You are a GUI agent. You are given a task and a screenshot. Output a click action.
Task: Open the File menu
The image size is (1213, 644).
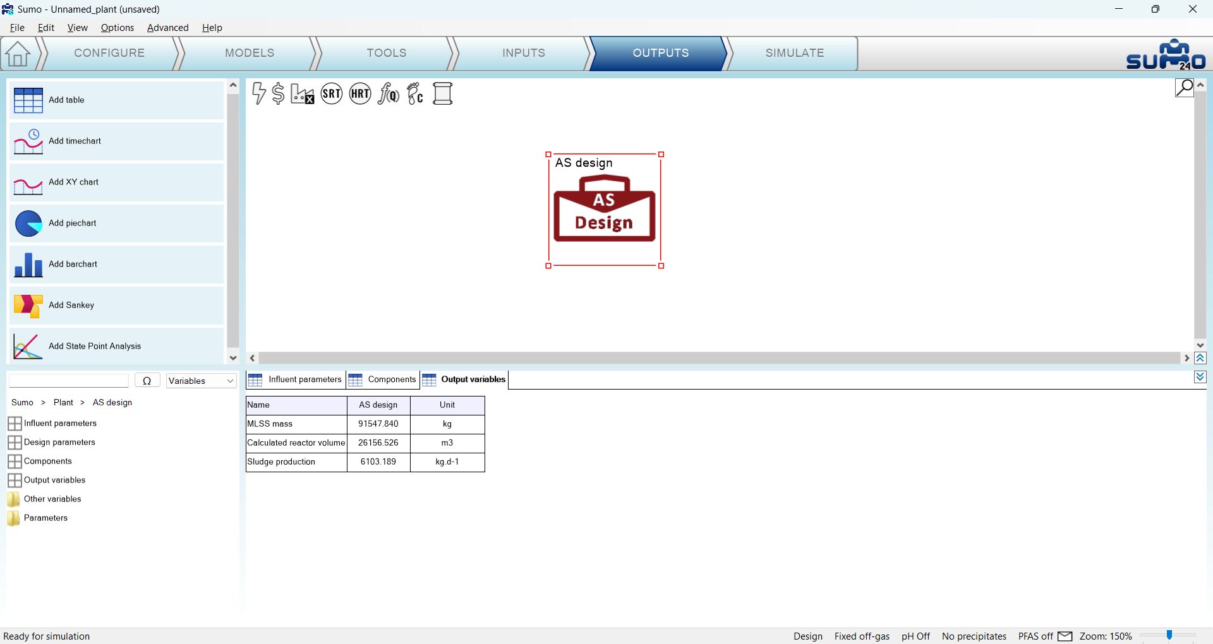17,28
